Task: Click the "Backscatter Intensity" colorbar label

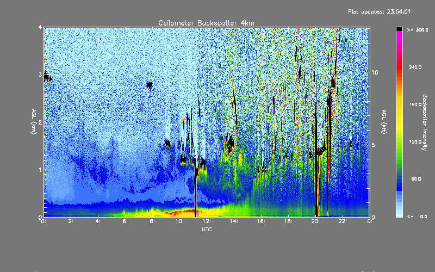Action: click(425, 122)
